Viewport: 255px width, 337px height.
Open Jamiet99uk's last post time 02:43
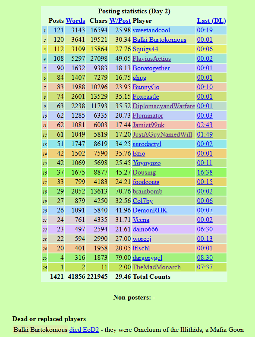click(x=205, y=125)
